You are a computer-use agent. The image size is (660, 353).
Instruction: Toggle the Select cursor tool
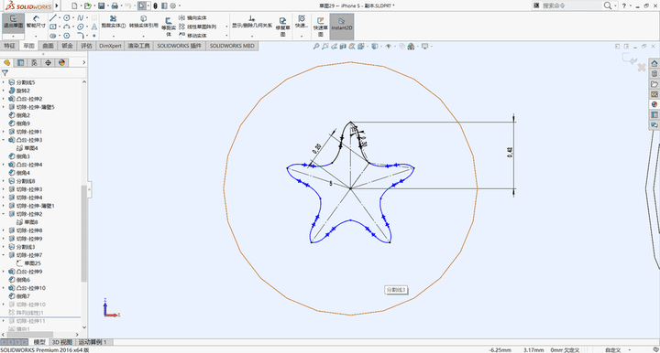[142, 5]
